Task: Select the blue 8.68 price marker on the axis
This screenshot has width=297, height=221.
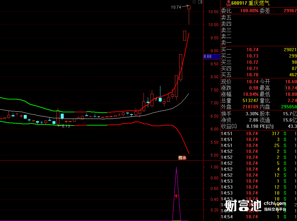Action: (x=212, y=56)
